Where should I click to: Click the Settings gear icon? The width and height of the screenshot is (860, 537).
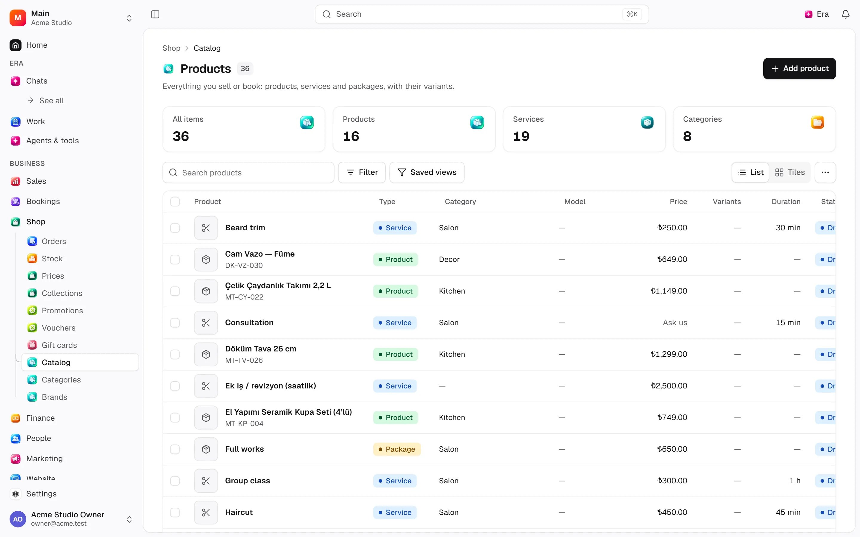(x=15, y=494)
